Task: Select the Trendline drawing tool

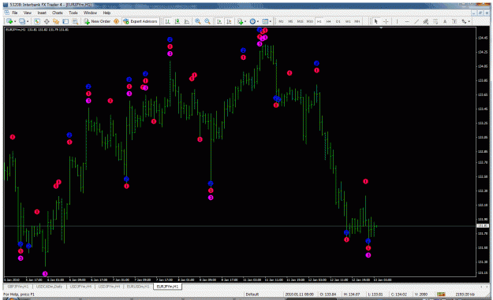Action: pyautogui.click(x=416, y=21)
